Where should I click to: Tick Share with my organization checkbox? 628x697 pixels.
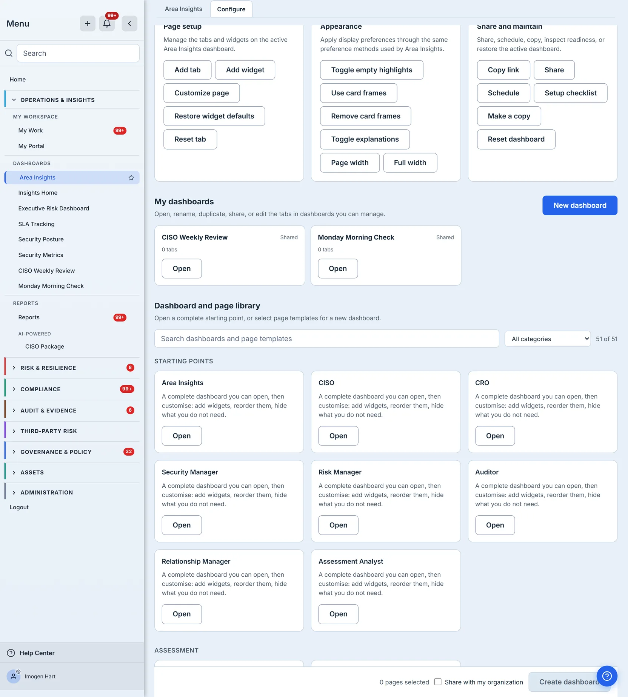pos(438,682)
